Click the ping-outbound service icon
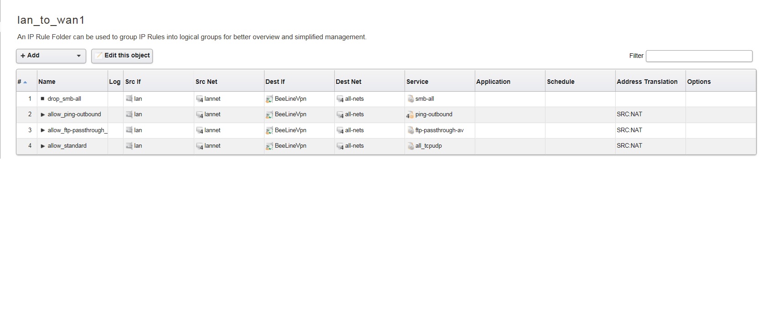The height and width of the screenshot is (310, 764). [410, 115]
